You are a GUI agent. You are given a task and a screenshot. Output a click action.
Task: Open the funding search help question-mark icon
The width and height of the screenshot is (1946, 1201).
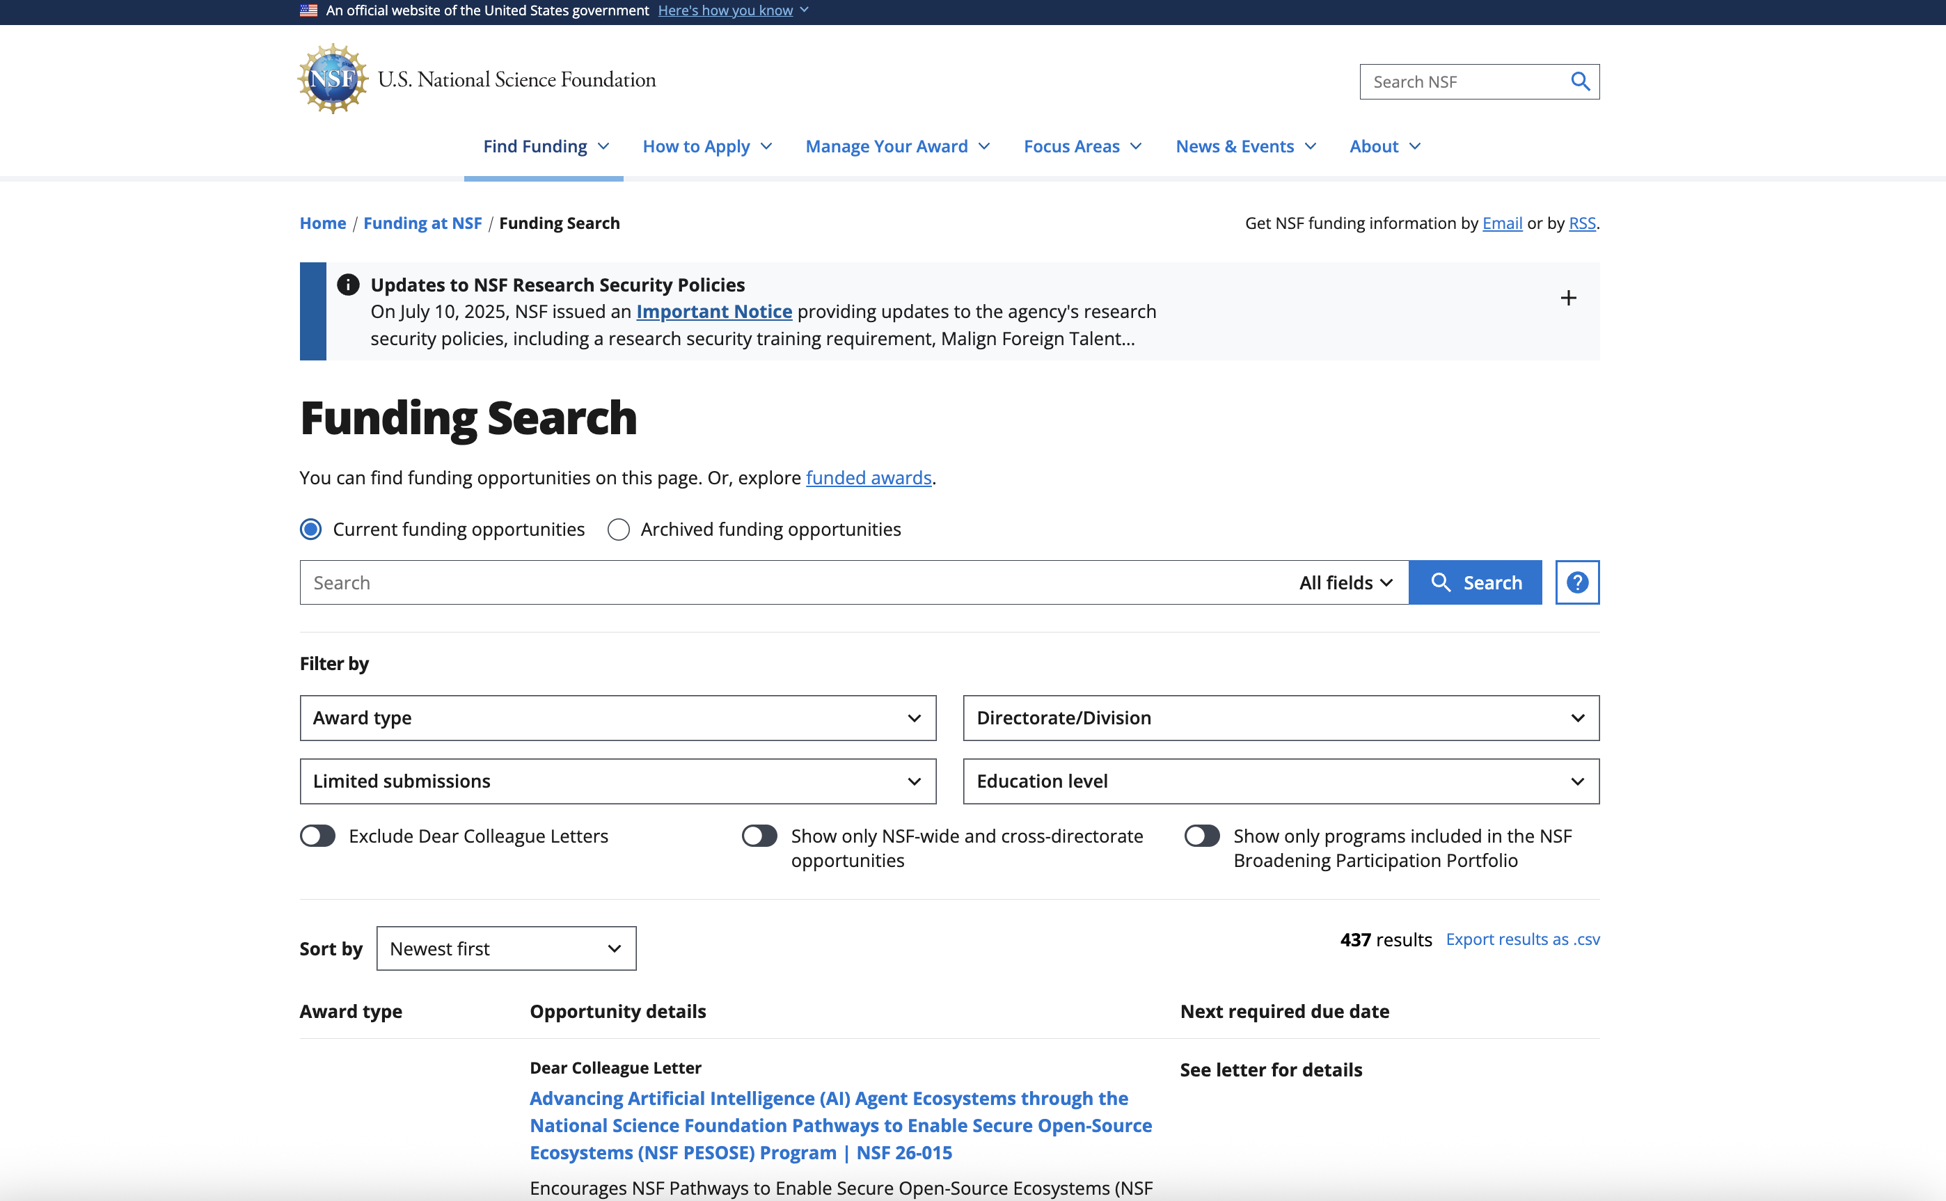pyautogui.click(x=1576, y=582)
